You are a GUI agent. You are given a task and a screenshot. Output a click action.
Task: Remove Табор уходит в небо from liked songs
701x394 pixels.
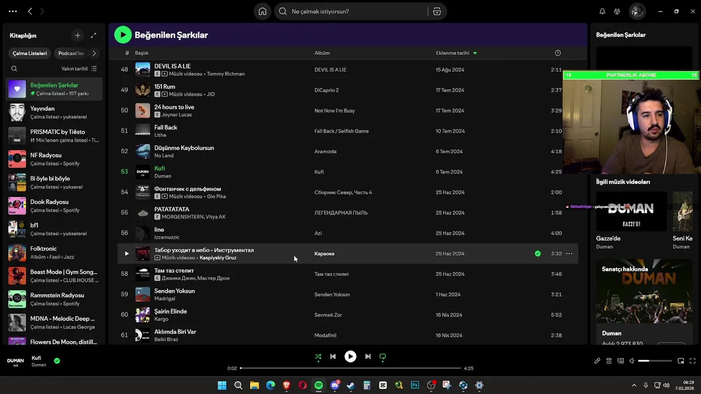click(x=538, y=253)
